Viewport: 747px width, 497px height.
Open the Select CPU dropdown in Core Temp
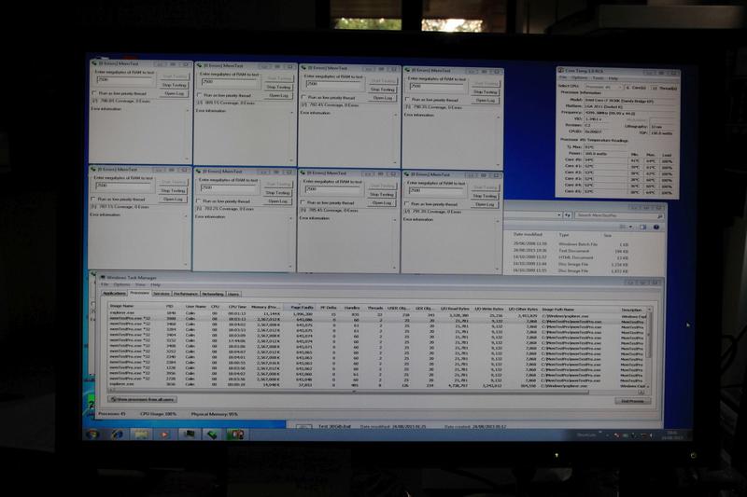pos(602,87)
